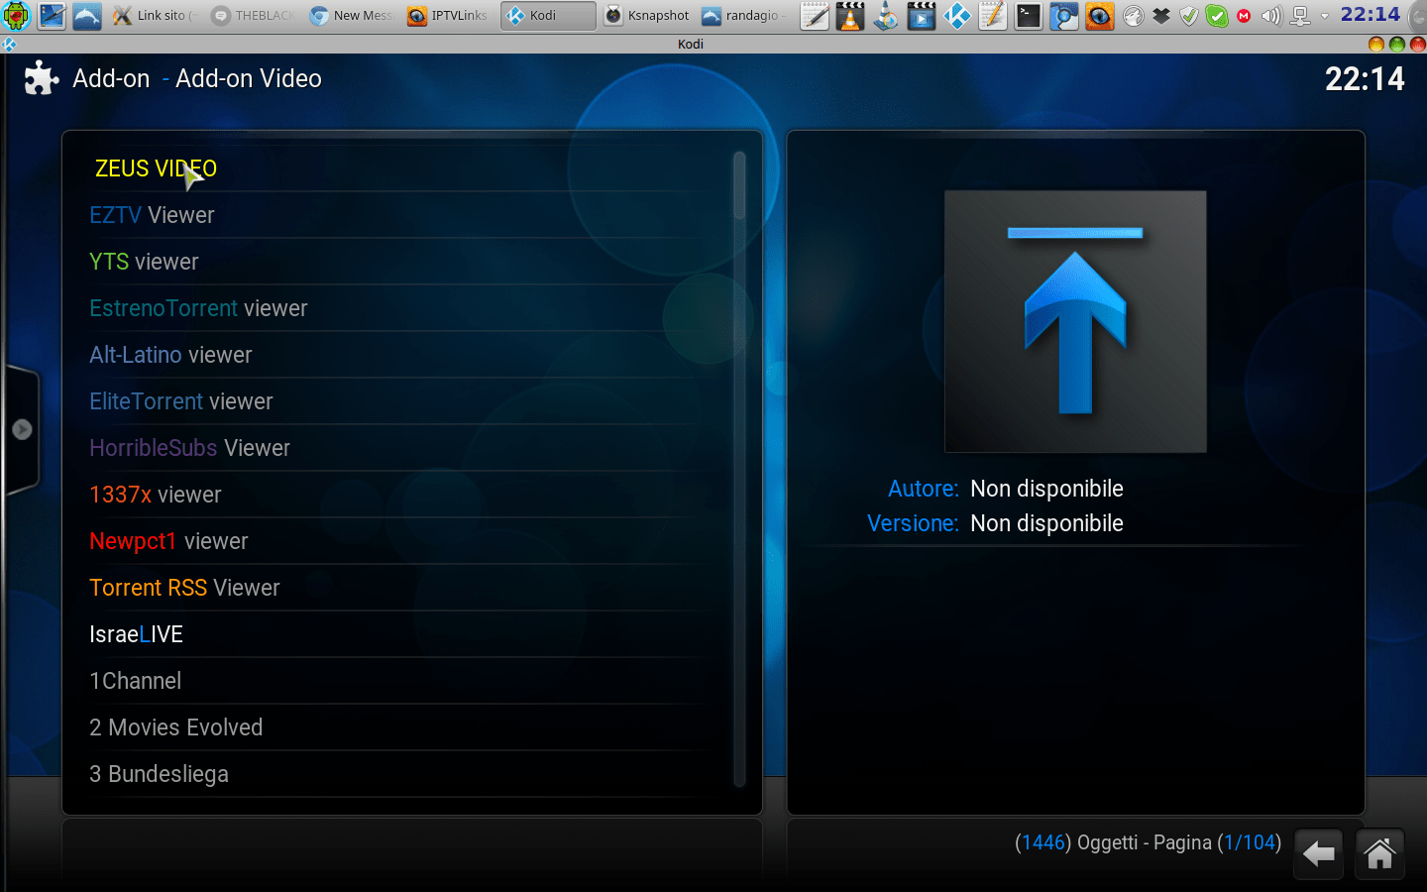Launch the notepad with pencil launcher
Image resolution: width=1427 pixels, height=892 pixels.
815,15
